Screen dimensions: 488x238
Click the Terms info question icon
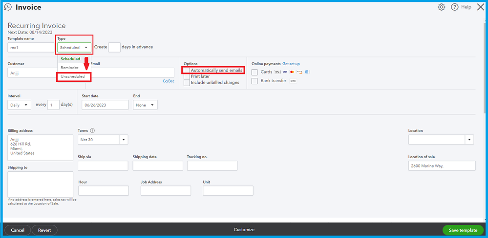92,131
